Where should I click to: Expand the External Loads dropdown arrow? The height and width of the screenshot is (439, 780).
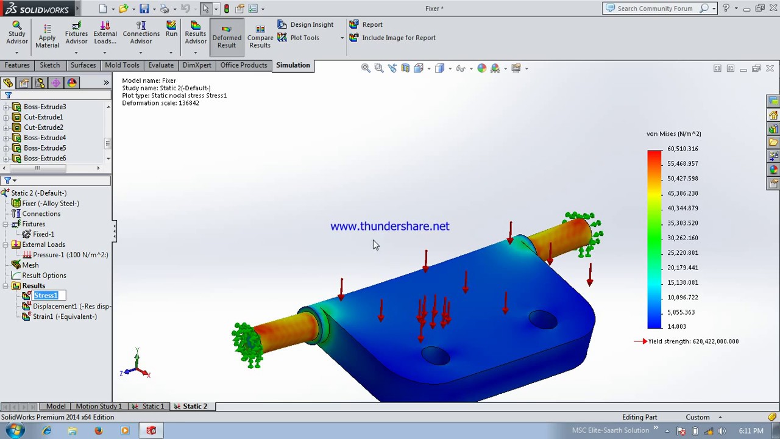[x=105, y=52]
